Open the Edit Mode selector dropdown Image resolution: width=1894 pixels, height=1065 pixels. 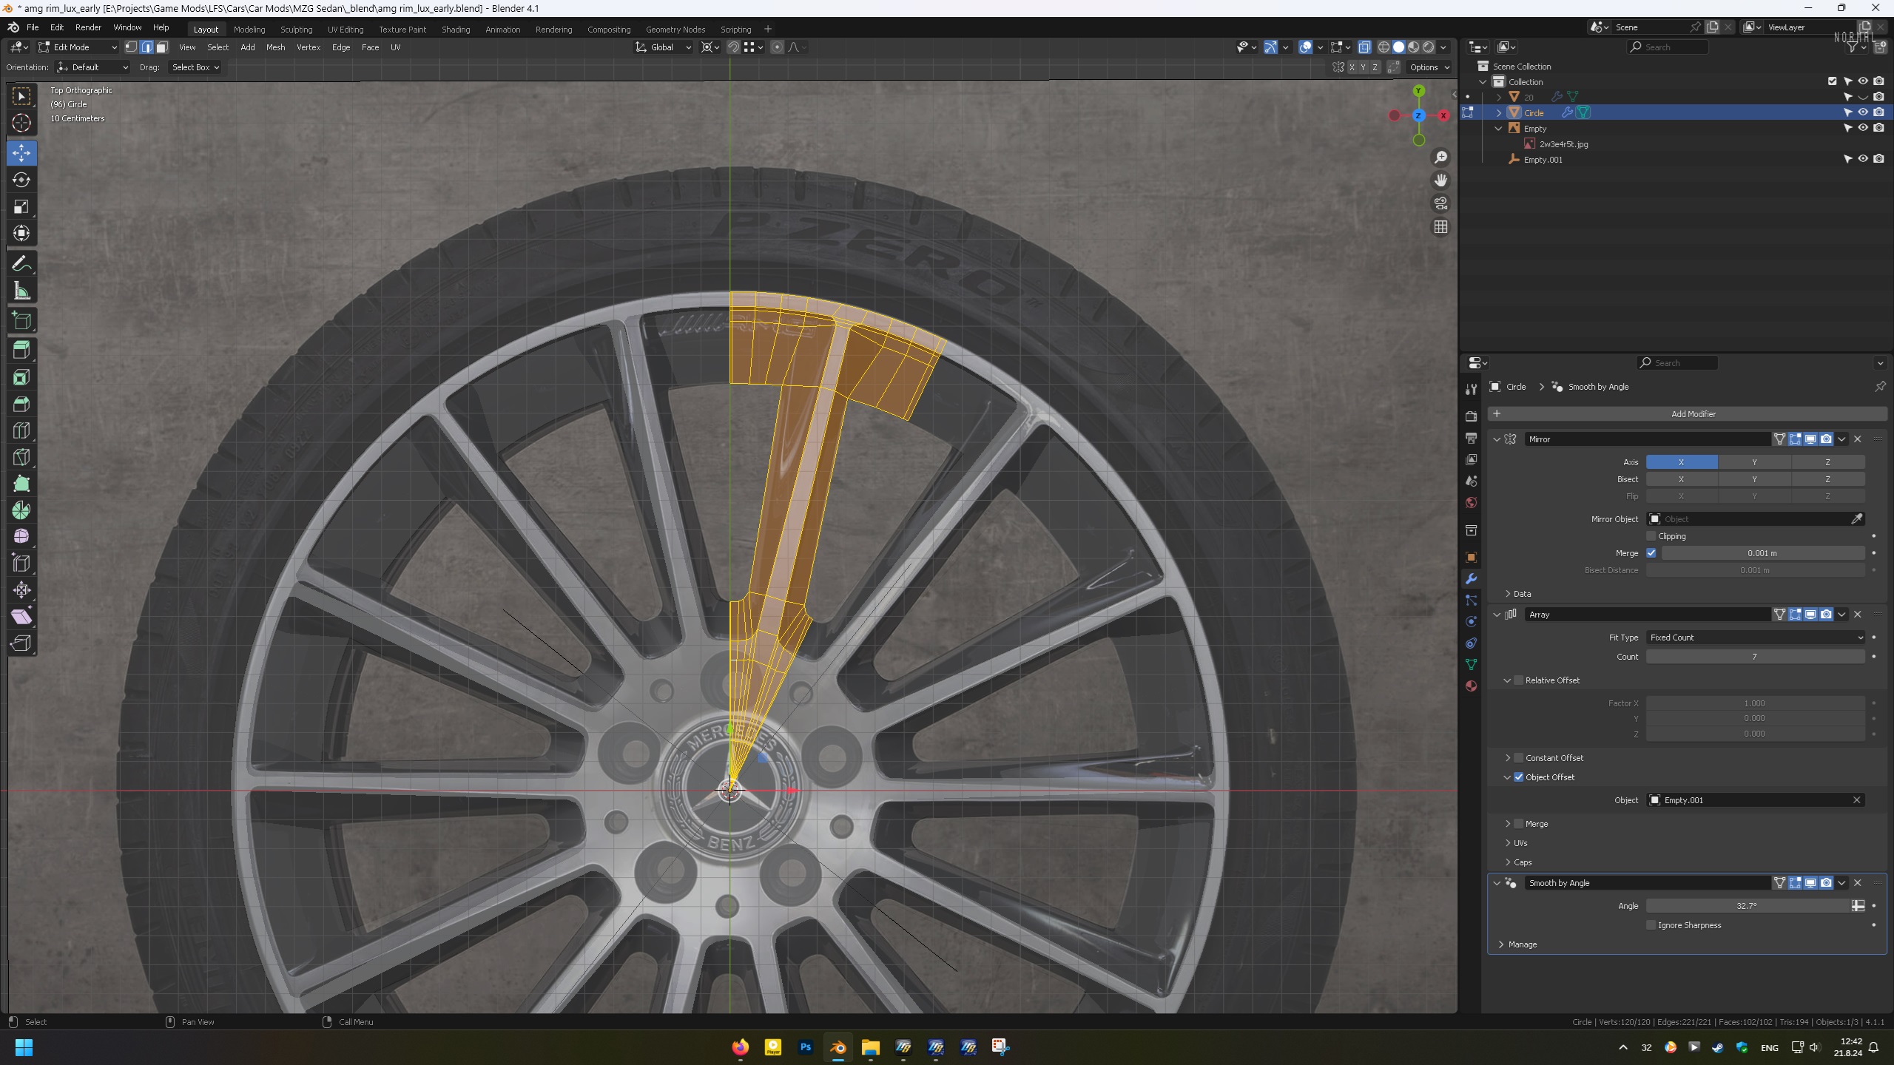tap(78, 47)
